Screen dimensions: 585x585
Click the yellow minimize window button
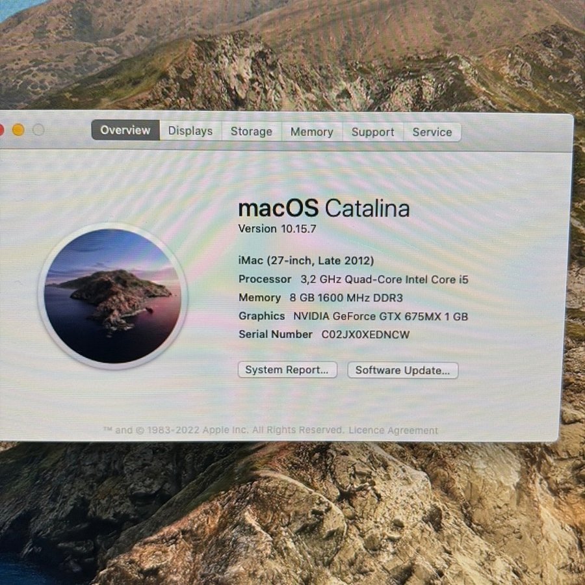18,130
